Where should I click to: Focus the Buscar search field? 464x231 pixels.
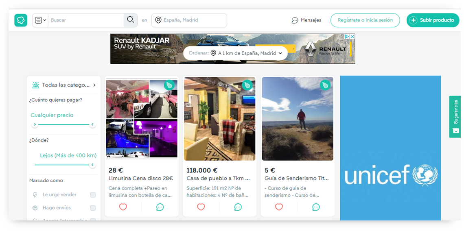[x=86, y=20]
